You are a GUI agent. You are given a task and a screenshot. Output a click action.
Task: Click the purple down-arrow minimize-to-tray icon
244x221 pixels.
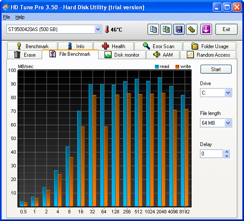206,29
